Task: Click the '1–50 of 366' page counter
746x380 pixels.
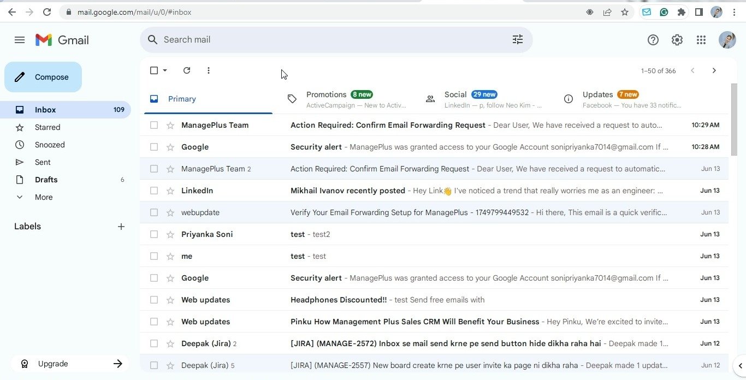Action: pyautogui.click(x=659, y=71)
